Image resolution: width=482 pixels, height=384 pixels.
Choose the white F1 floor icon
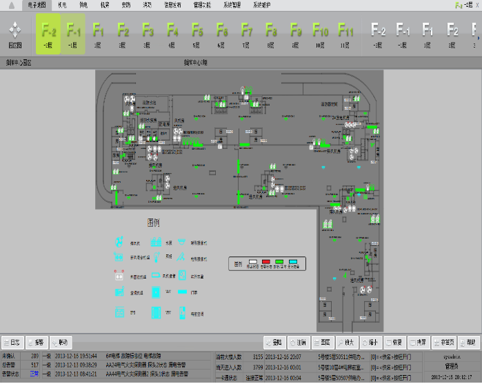[x=428, y=34]
